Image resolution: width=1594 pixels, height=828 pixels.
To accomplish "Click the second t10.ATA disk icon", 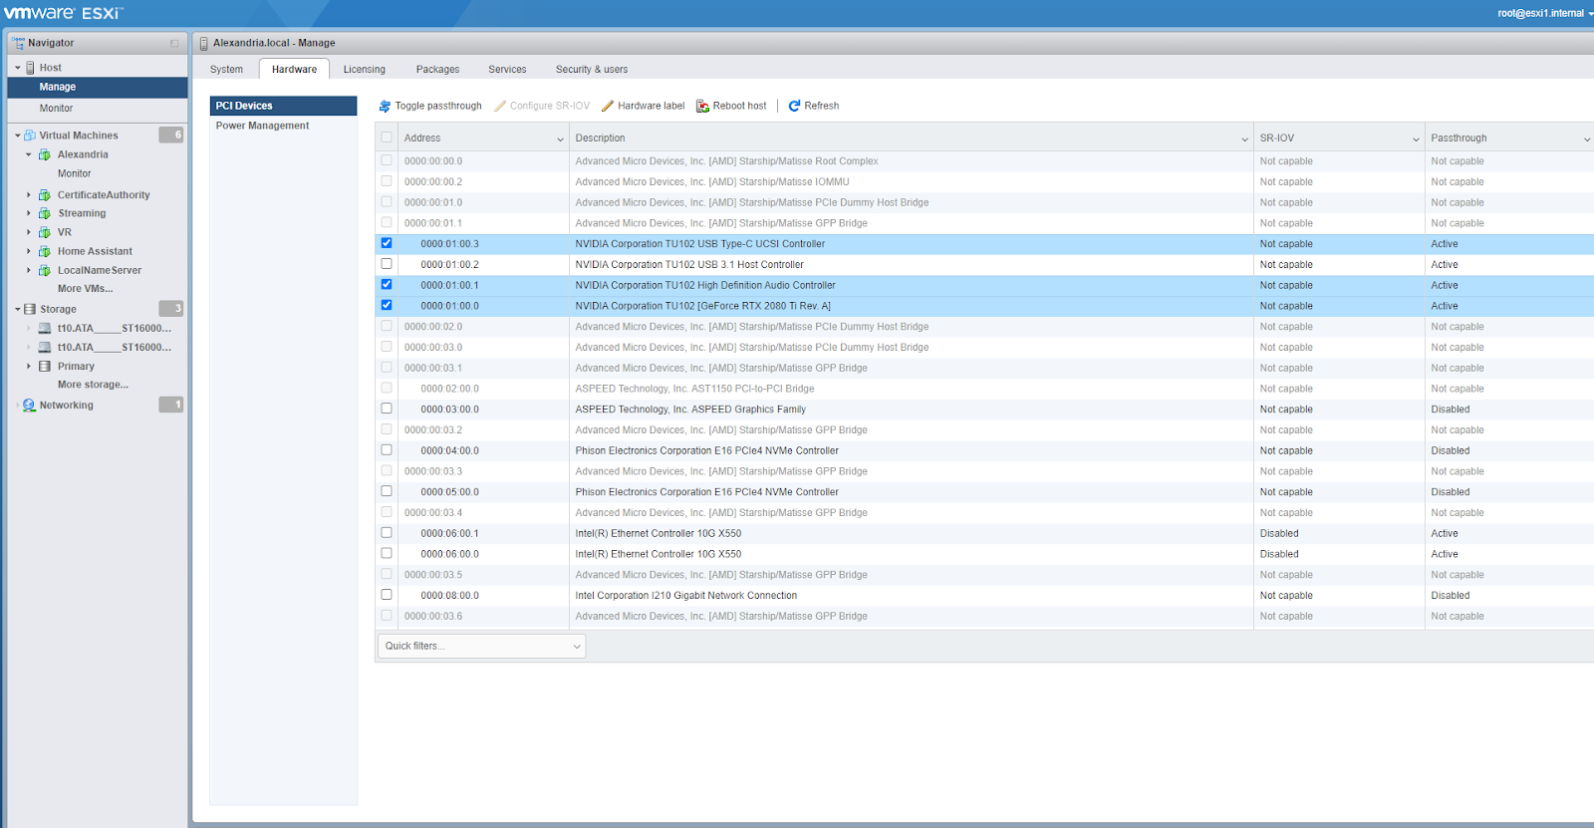I will coord(45,348).
